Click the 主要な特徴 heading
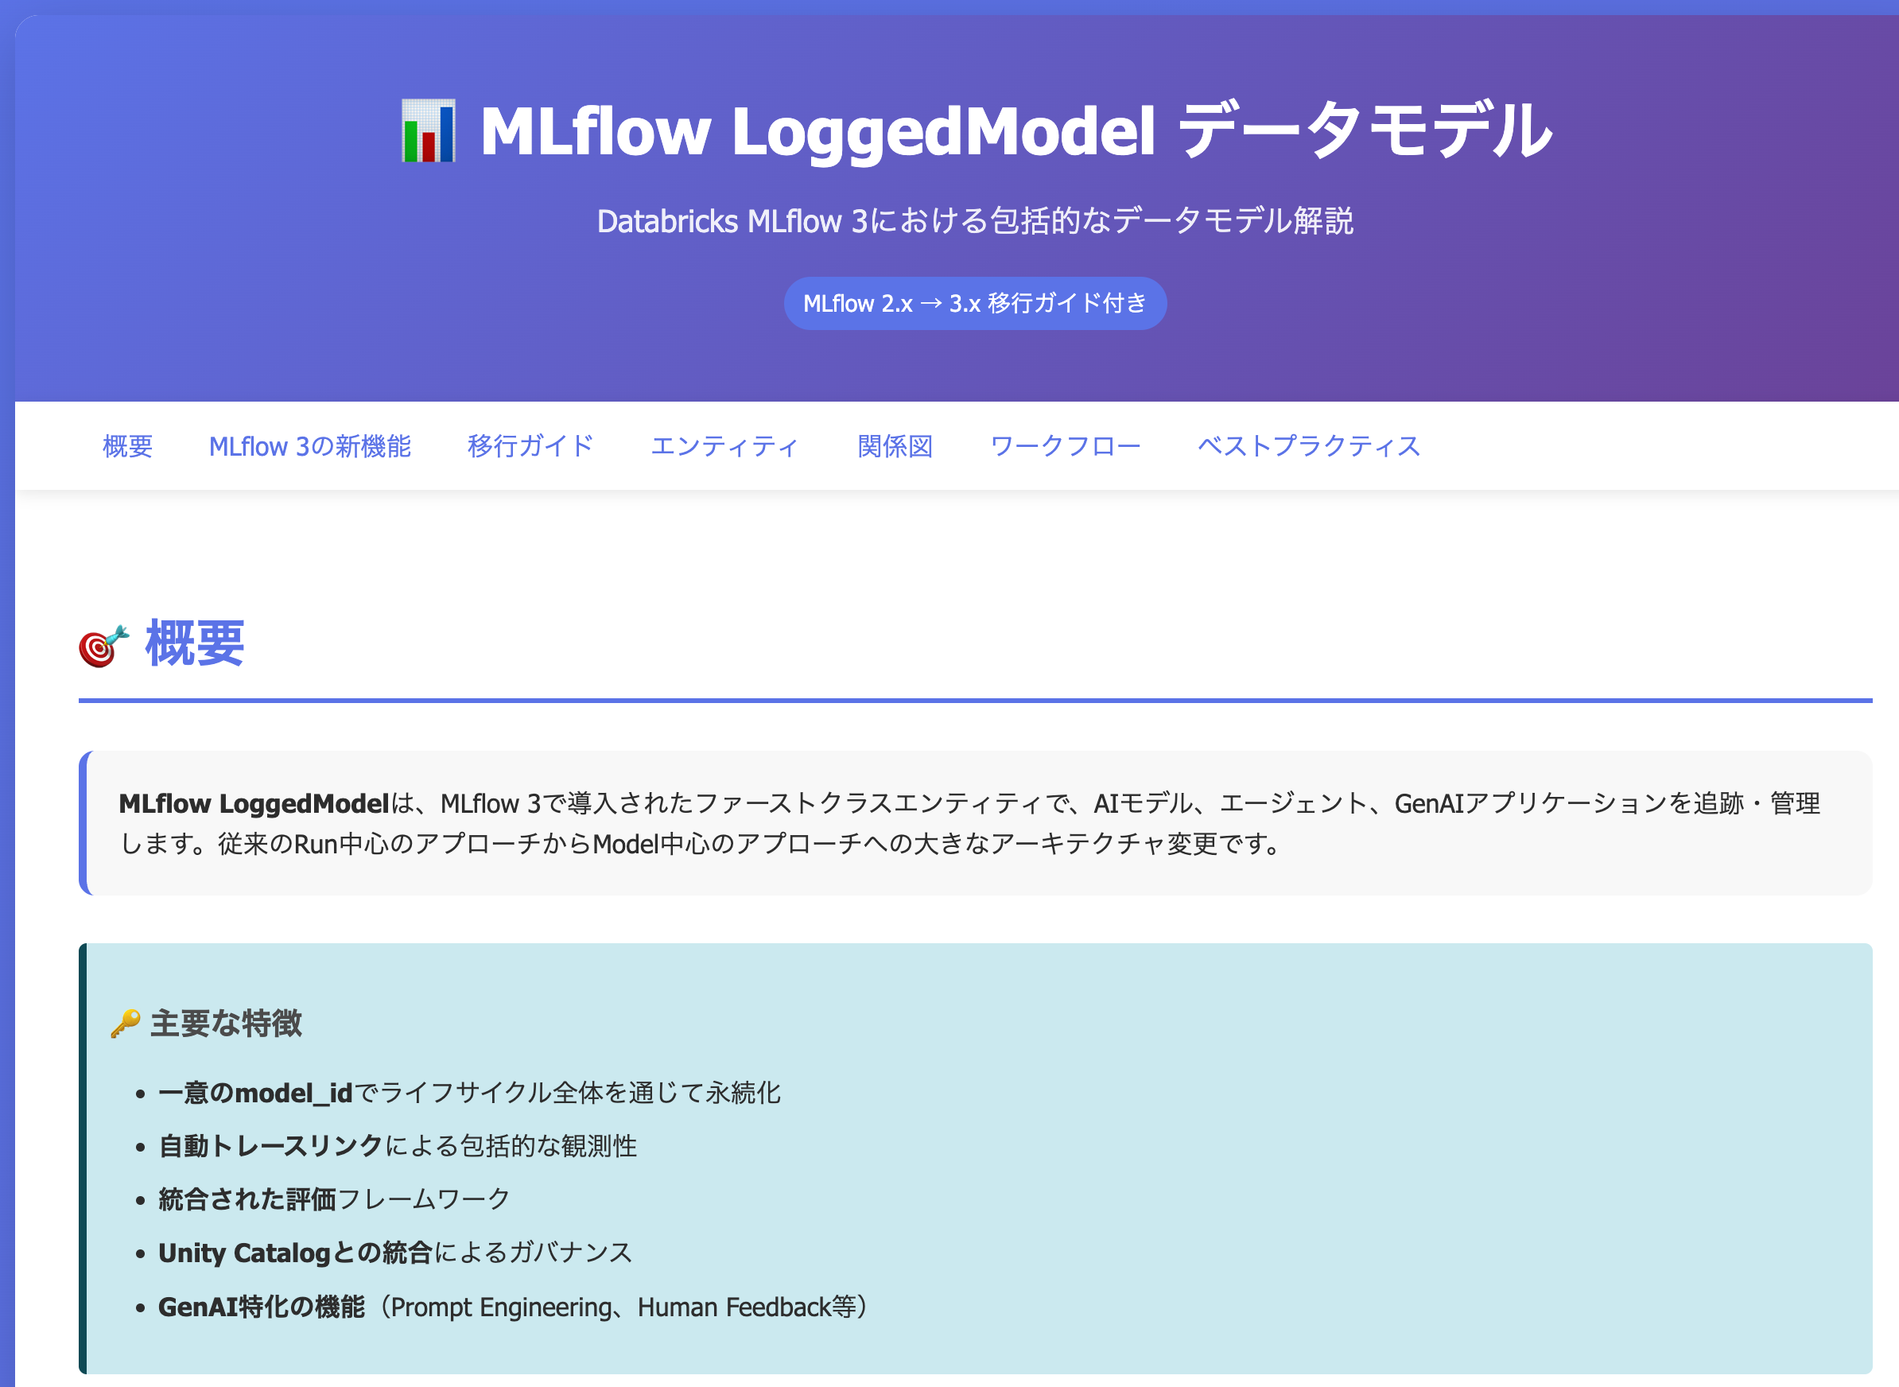This screenshot has width=1899, height=1387. (227, 1024)
